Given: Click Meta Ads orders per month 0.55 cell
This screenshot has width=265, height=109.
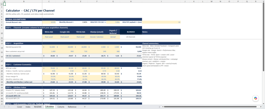Looking at the screenshot, I should tap(49, 71).
